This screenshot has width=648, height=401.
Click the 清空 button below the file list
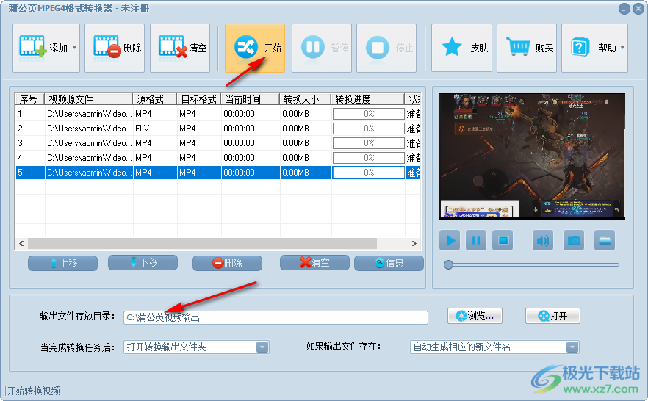[314, 263]
